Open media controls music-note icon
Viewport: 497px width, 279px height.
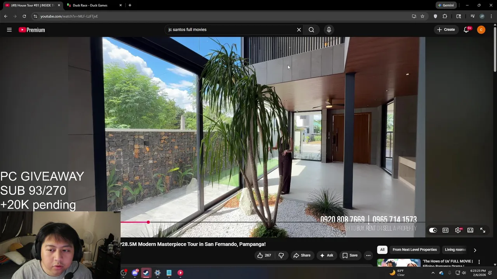(473, 16)
